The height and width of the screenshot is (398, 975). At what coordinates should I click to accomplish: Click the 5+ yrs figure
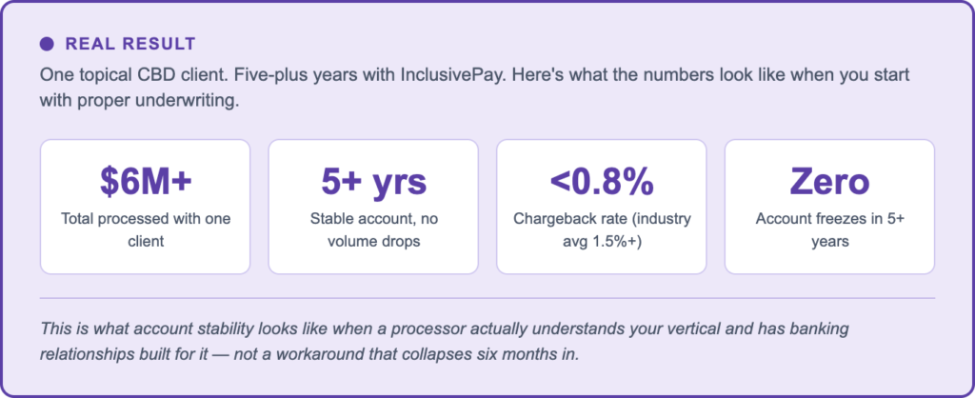(x=373, y=180)
